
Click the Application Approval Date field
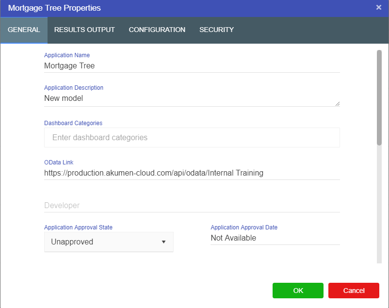tap(275, 238)
